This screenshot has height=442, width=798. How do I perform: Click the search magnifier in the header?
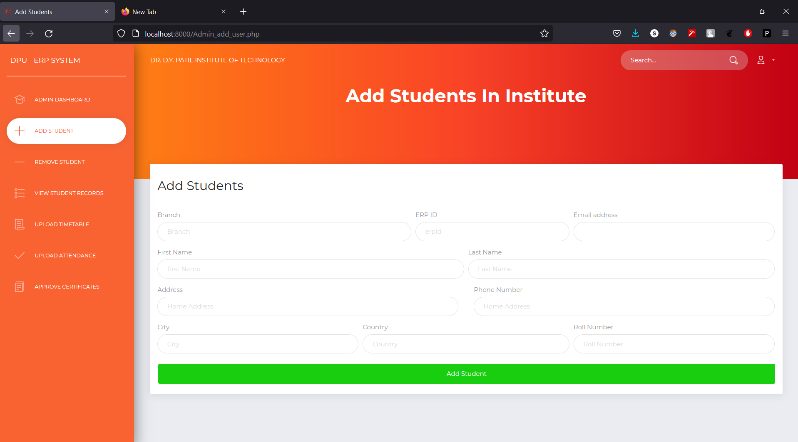pos(733,60)
